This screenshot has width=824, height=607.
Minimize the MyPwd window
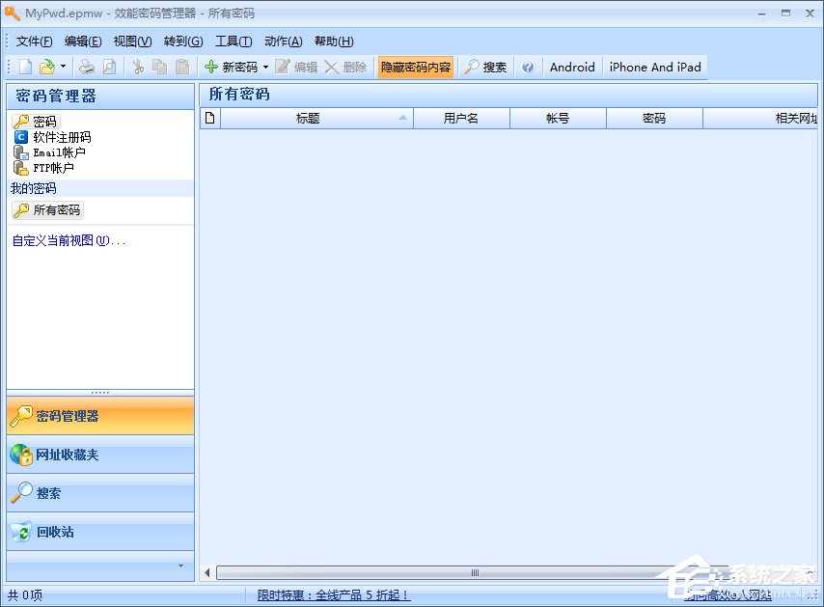761,14
